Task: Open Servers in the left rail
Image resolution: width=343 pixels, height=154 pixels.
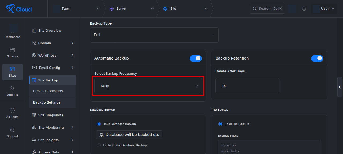Action: (x=12, y=52)
